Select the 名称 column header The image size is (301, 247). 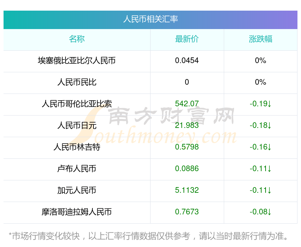point(77,39)
